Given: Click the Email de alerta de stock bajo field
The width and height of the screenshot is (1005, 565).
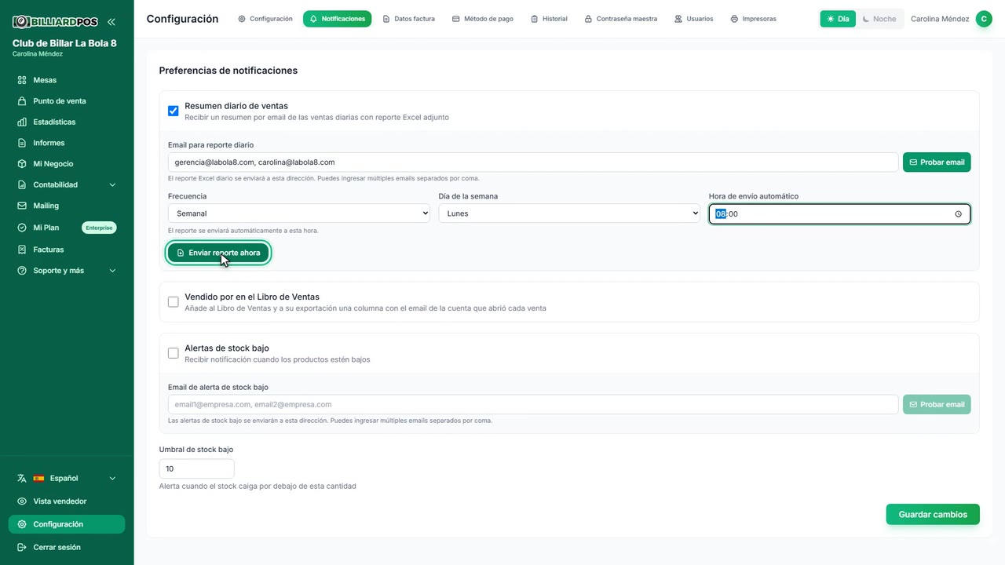Looking at the screenshot, I should (533, 405).
